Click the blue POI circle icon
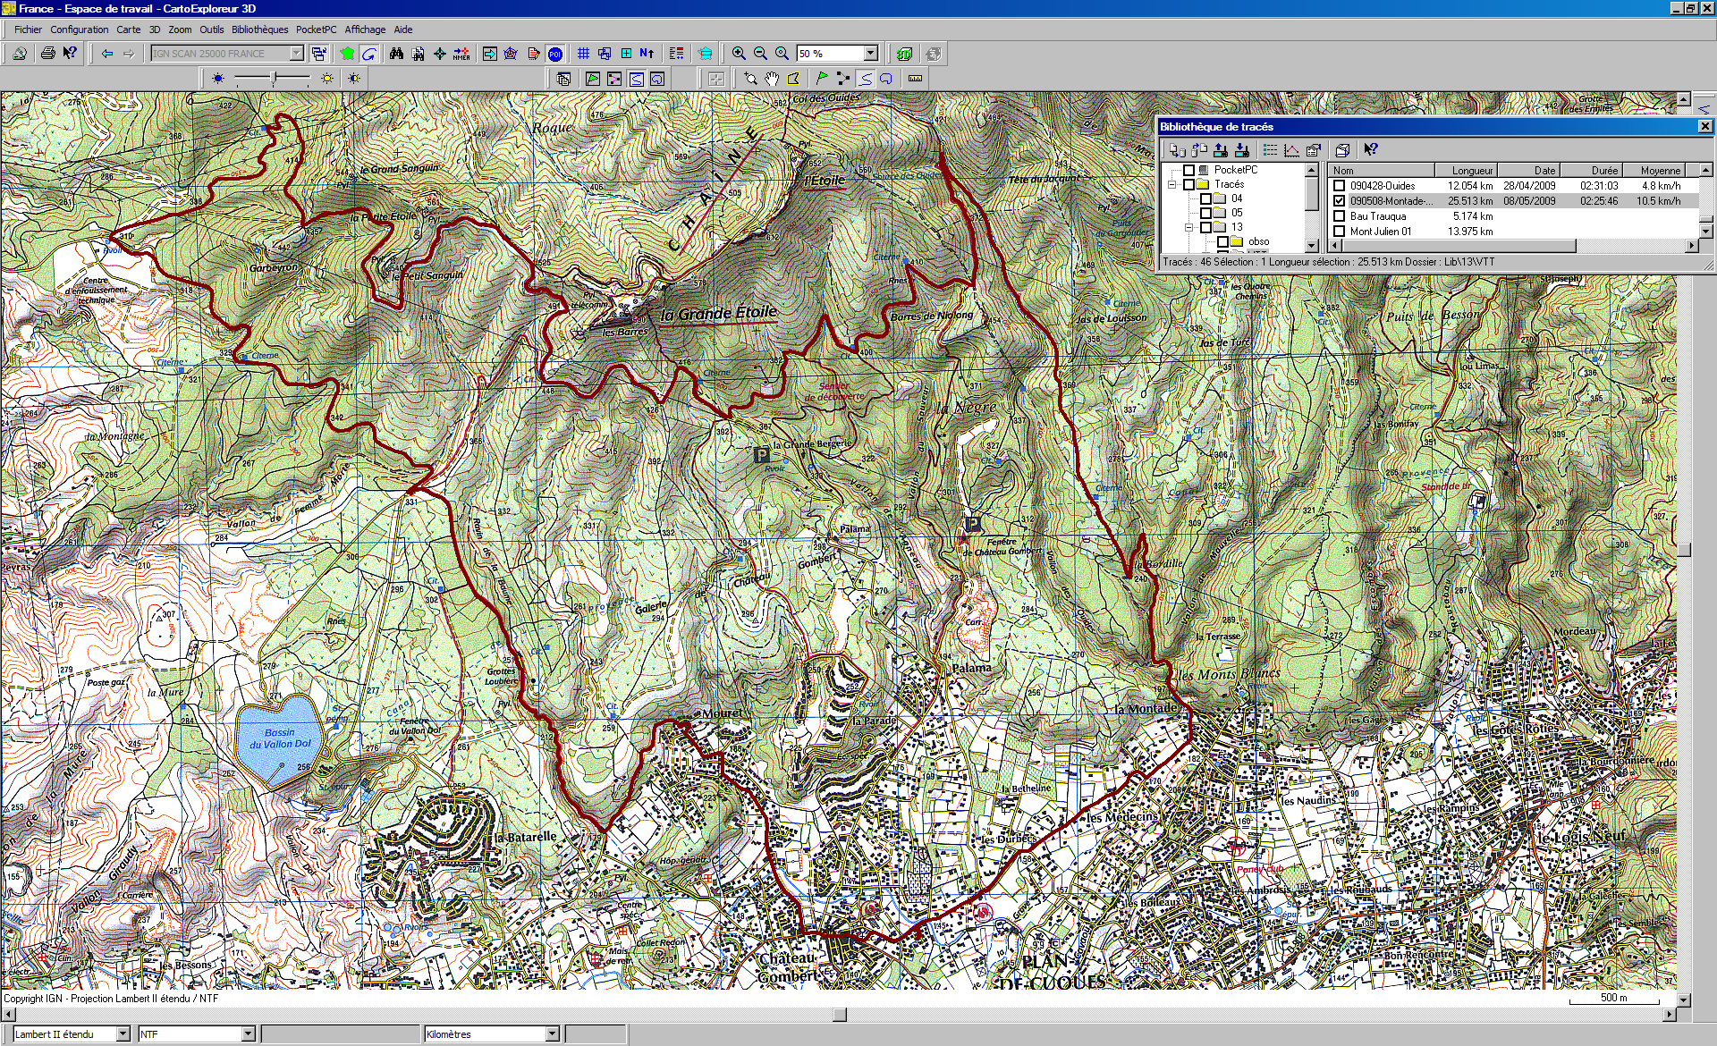 coord(555,54)
